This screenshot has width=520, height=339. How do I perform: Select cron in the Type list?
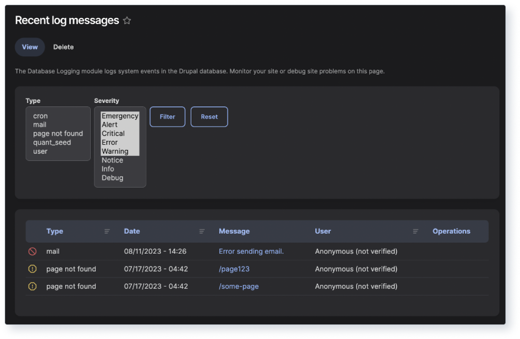click(x=40, y=115)
